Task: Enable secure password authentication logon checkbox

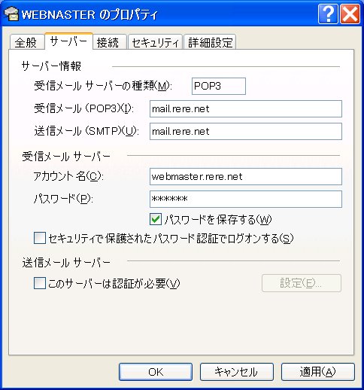Action: click(40, 238)
